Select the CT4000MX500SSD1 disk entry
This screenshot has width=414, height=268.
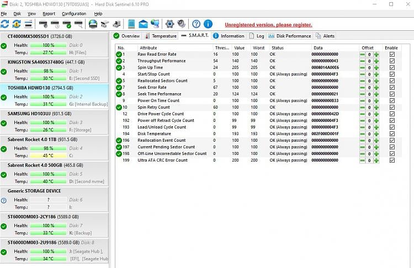pos(55,44)
